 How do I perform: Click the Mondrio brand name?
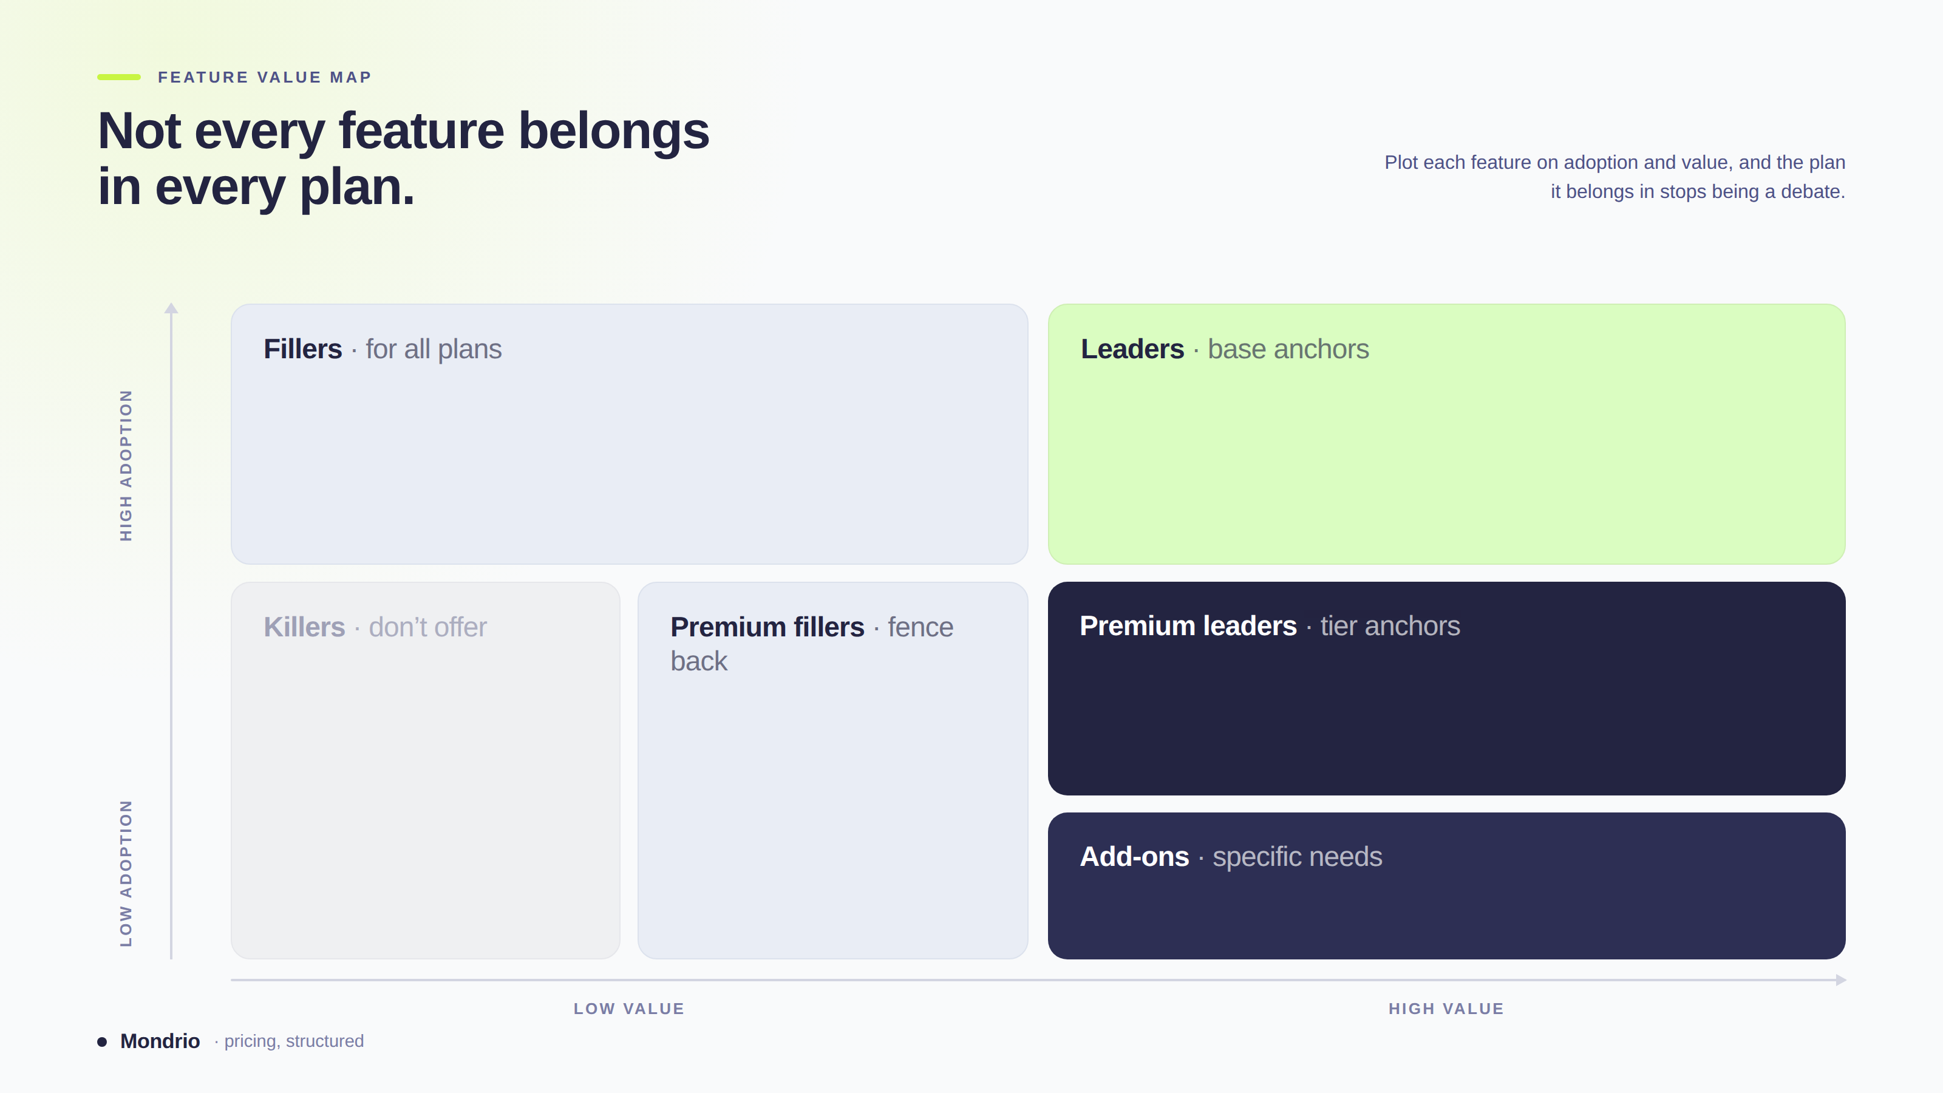[160, 1041]
